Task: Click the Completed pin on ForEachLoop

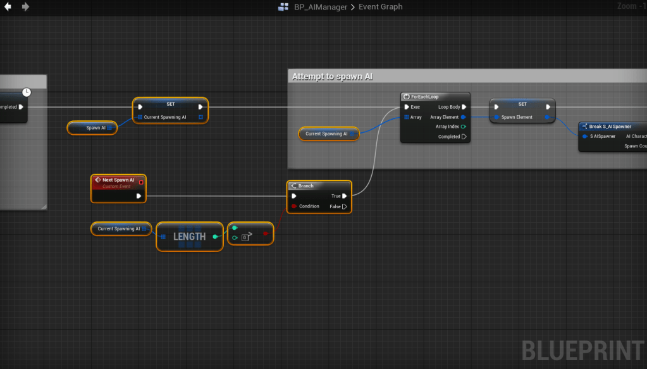Action: pos(464,137)
